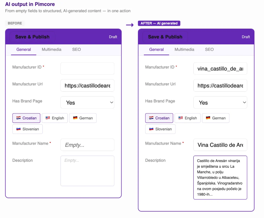The height and width of the screenshot is (218, 264).
Task: Click Slovenian flag icon in BEFORE panel
Action: [18, 129]
